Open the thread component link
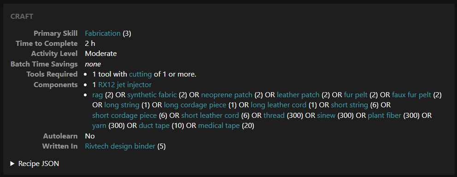This screenshot has width=457, height=177. [274, 116]
